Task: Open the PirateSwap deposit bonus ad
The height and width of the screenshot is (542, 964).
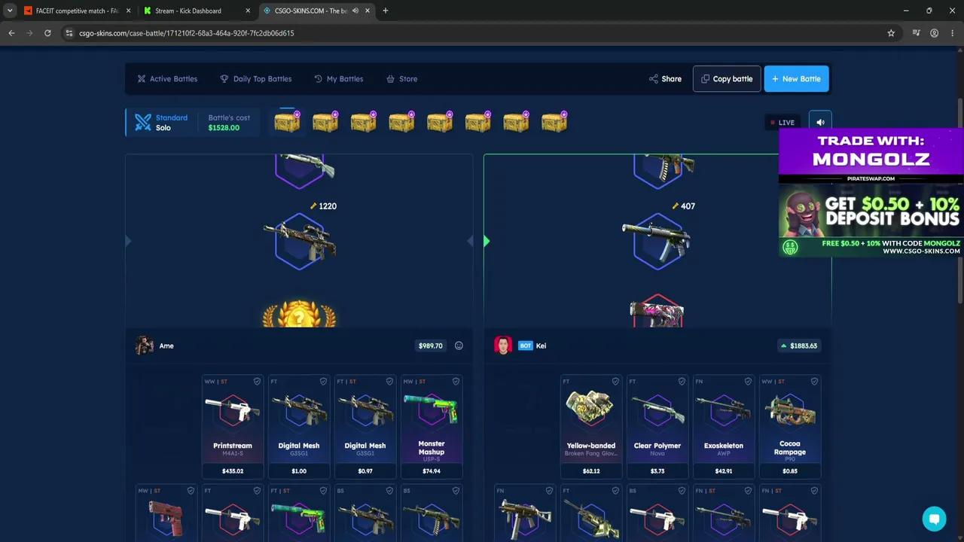Action: [x=871, y=193]
